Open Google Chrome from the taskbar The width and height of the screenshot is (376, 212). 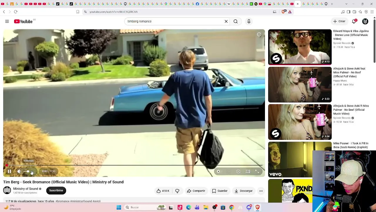coord(231,207)
